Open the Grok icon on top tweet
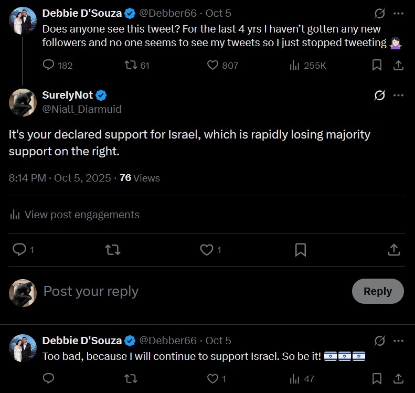The height and width of the screenshot is (393, 415). point(379,13)
